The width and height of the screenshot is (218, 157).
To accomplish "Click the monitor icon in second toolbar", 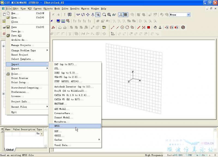I will tap(58, 21).
